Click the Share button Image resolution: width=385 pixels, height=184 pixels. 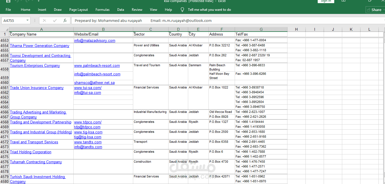(x=375, y=10)
